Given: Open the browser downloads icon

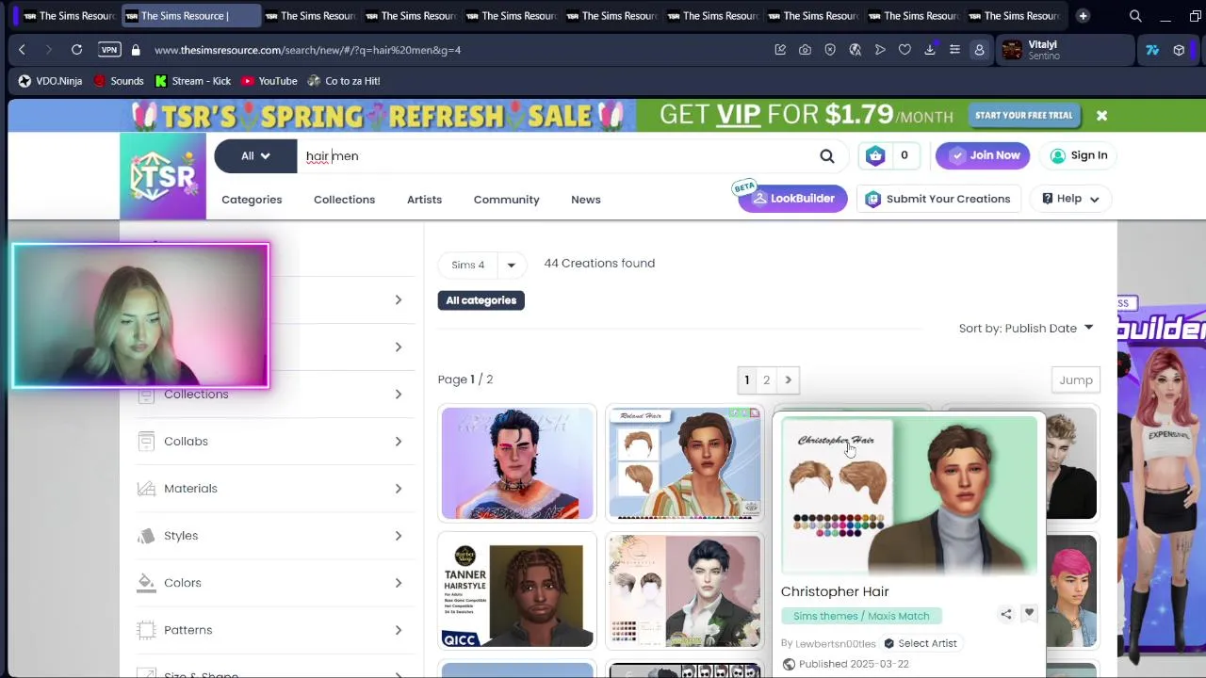Looking at the screenshot, I should coord(930,50).
